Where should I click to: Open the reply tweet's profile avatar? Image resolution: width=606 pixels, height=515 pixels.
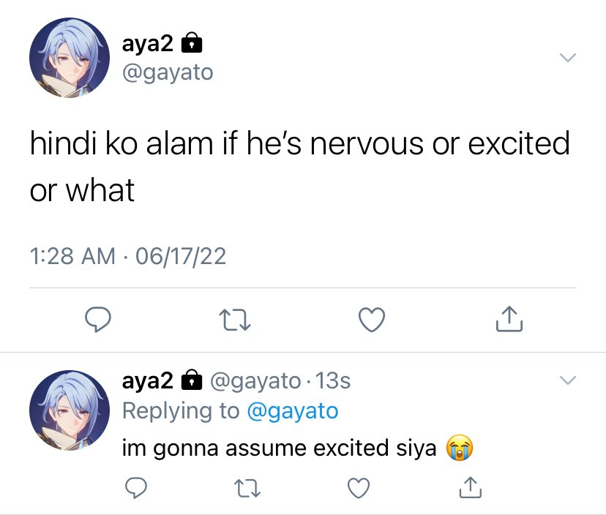point(70,410)
